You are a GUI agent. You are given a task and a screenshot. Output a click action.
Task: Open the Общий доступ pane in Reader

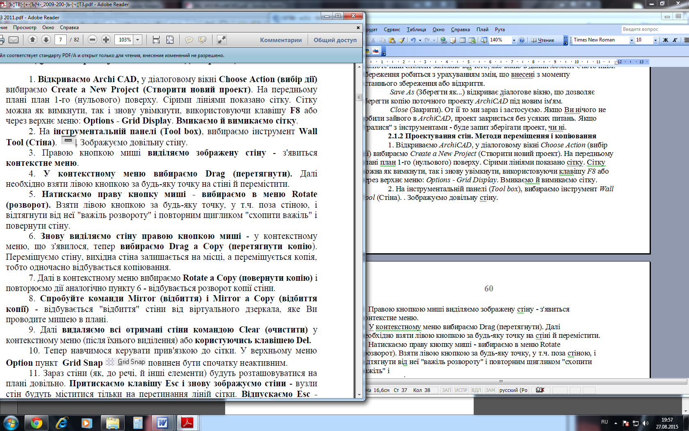point(335,40)
